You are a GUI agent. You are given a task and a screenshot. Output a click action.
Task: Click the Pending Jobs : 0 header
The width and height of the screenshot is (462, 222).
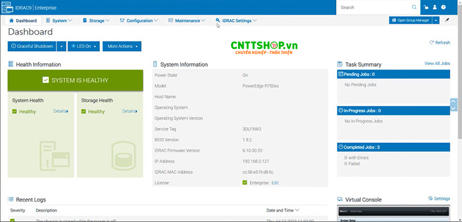(393, 74)
